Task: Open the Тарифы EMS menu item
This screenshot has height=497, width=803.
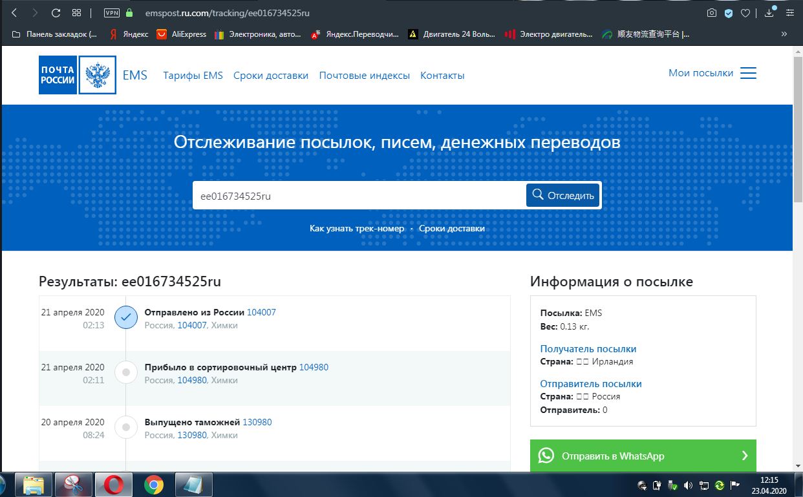Action: 193,76
